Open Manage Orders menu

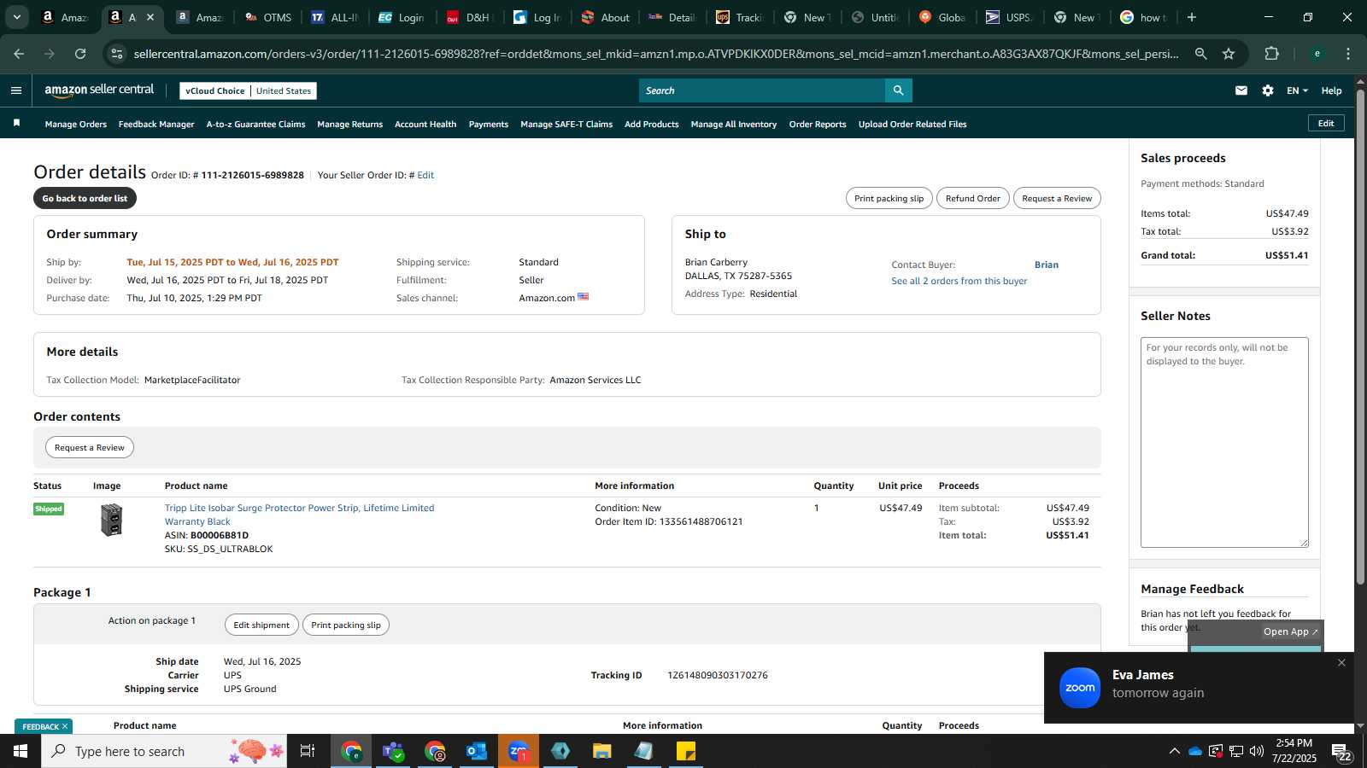76,125
